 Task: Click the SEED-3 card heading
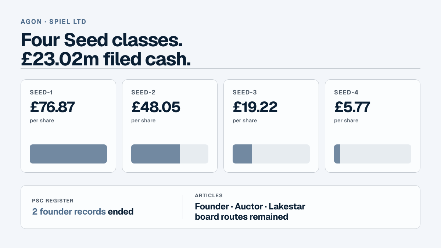[245, 93]
